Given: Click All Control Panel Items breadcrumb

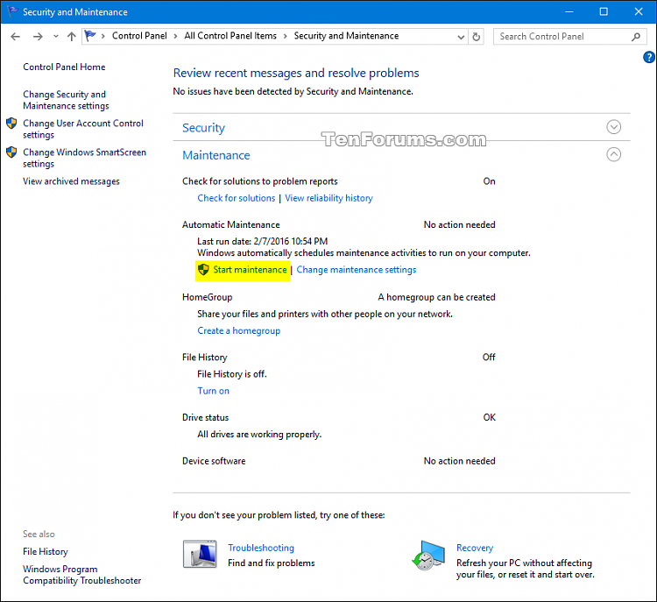Looking at the screenshot, I should point(230,36).
